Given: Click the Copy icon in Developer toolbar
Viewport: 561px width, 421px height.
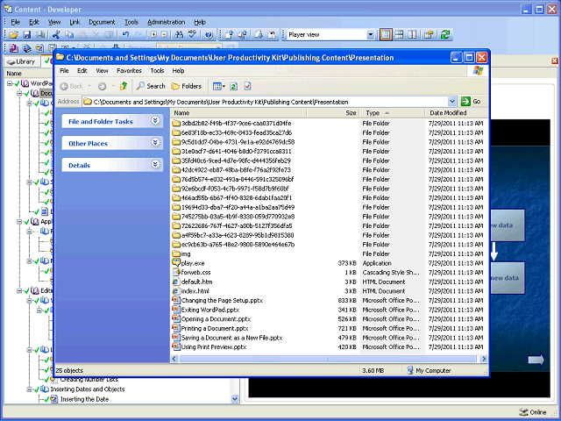Looking at the screenshot, I should pos(69,35).
